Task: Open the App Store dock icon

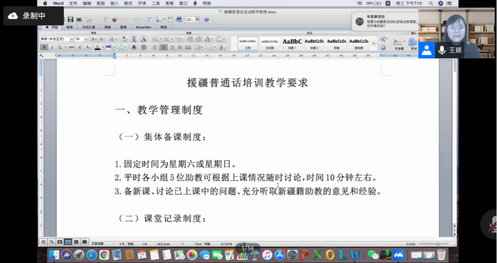Action: tap(280, 255)
